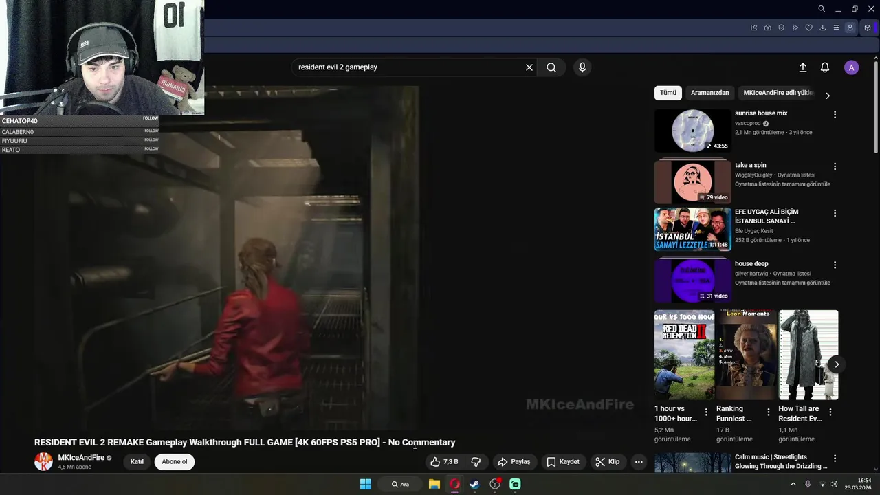Viewport: 880px width, 495px height.
Task: Open İstanbul Sanayi video thumbnail
Action: click(692, 230)
